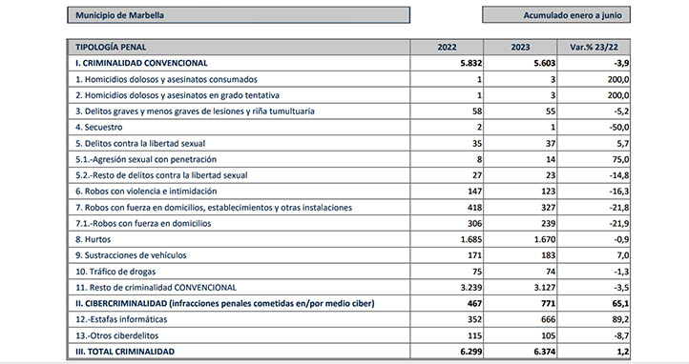The image size is (689, 364).
Task: Select the 2022 Hurtos value 1.685
Action: click(471, 239)
